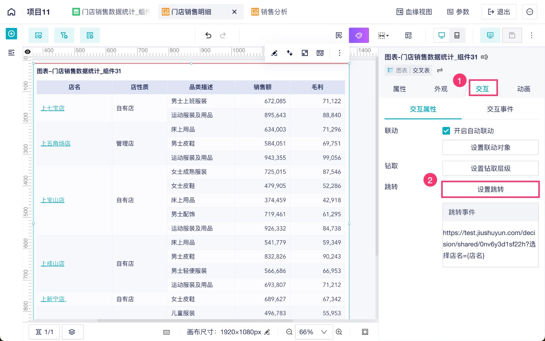Go to the home icon
This screenshot has width=545, height=341.
click(12, 12)
